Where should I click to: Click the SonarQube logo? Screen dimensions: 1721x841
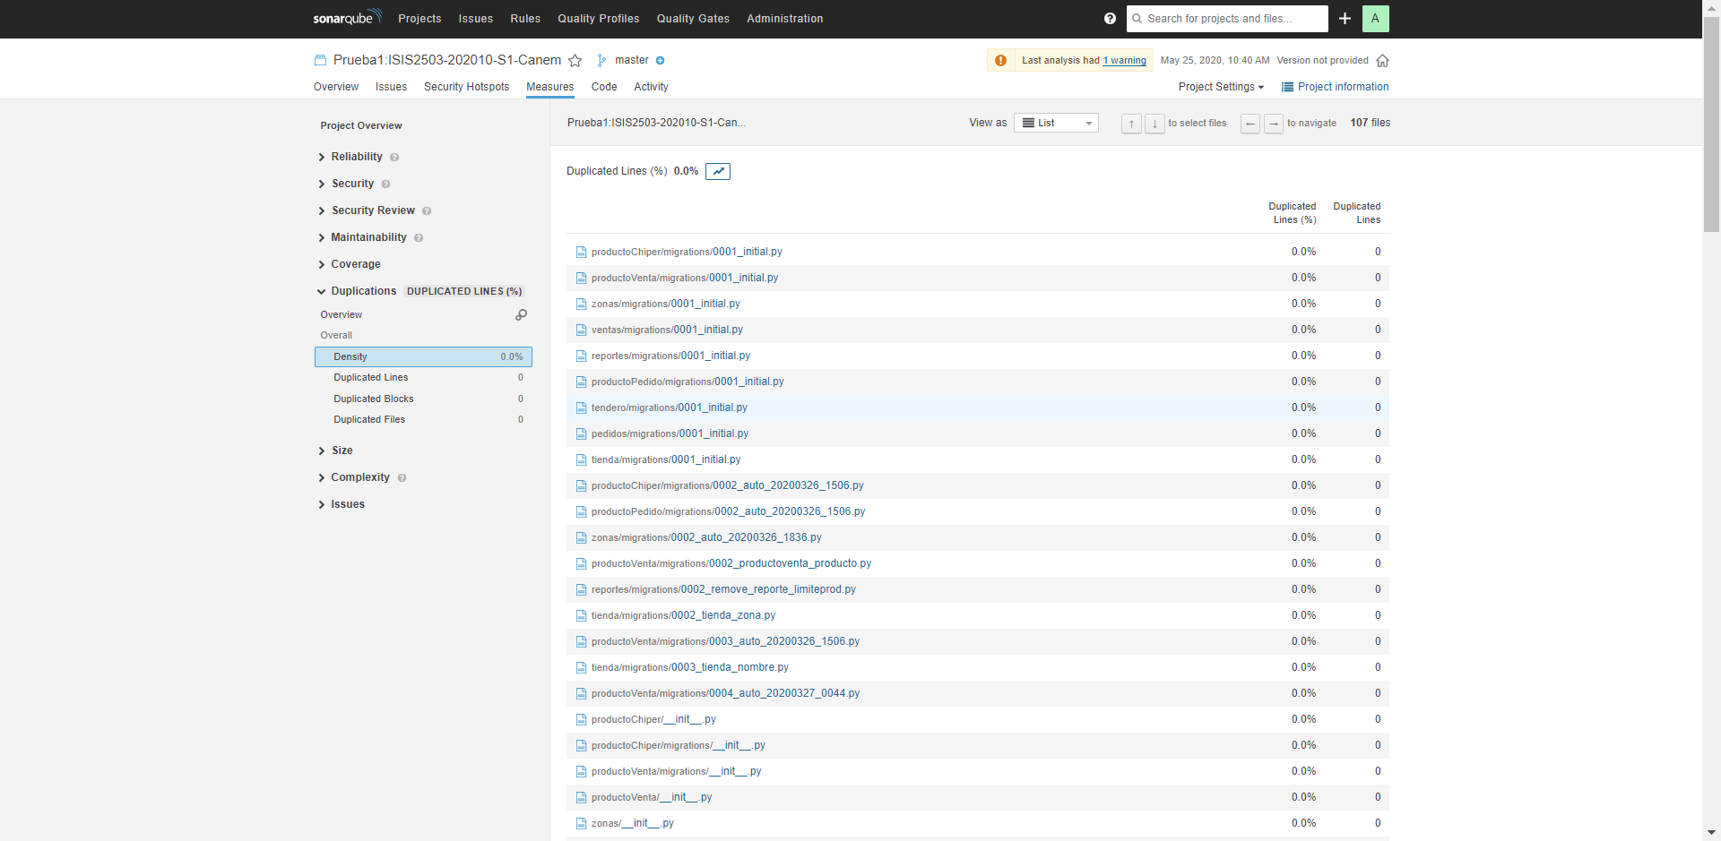347,18
